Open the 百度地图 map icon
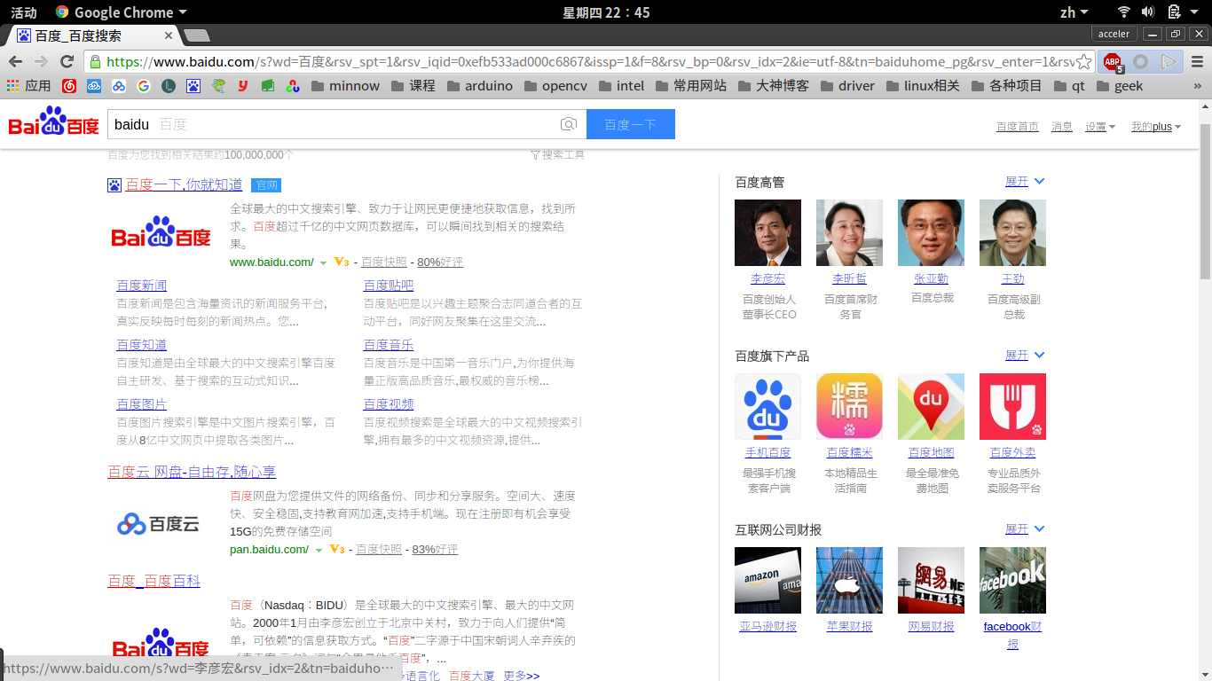The height and width of the screenshot is (681, 1212). pyautogui.click(x=931, y=406)
